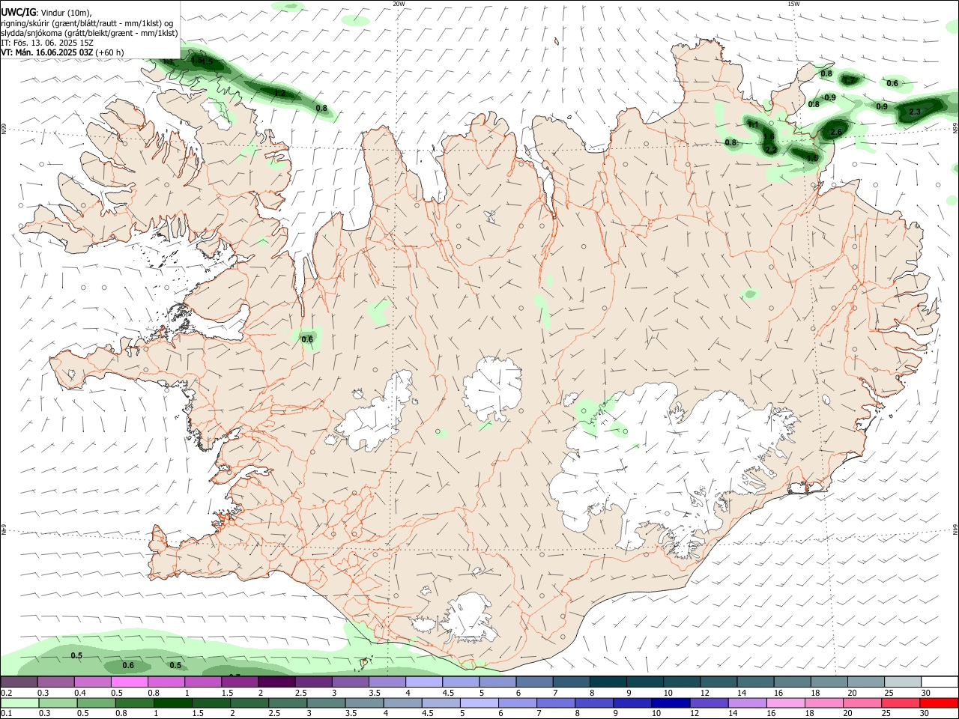Click the 1.7 precipitation value on the map
This screenshot has height=719, width=959.
pyautogui.click(x=849, y=80)
